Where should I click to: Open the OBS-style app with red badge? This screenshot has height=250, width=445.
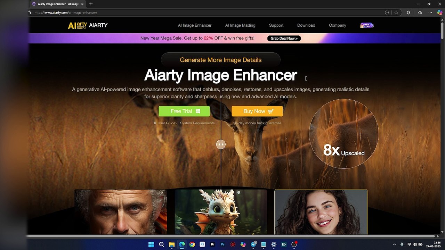pos(294,244)
